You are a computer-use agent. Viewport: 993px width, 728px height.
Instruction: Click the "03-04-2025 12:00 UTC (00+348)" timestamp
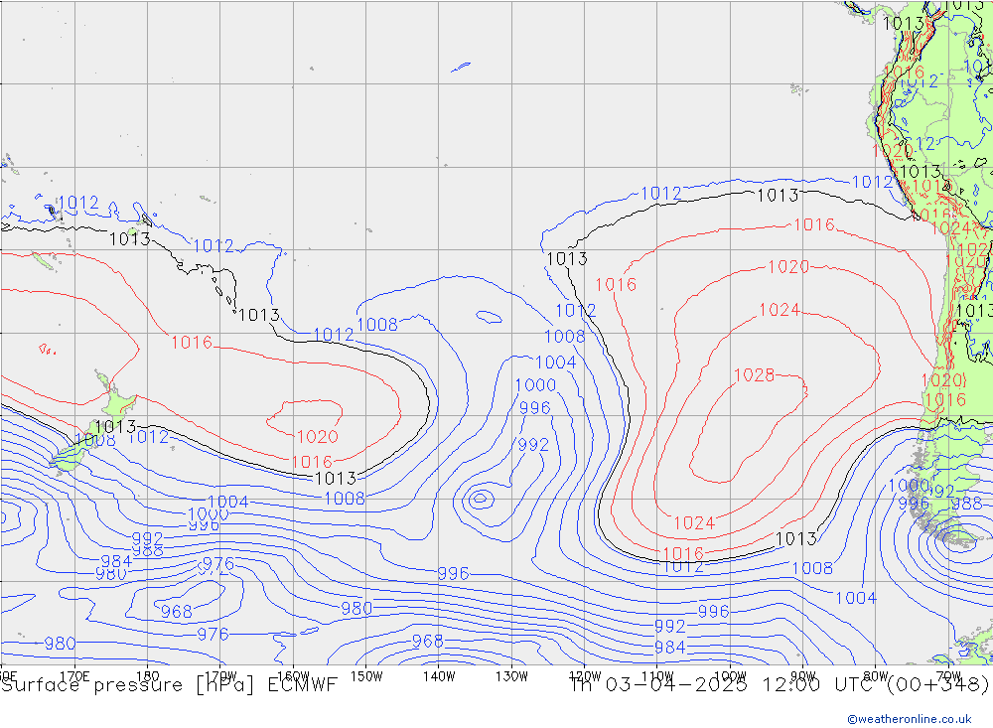pos(796,685)
